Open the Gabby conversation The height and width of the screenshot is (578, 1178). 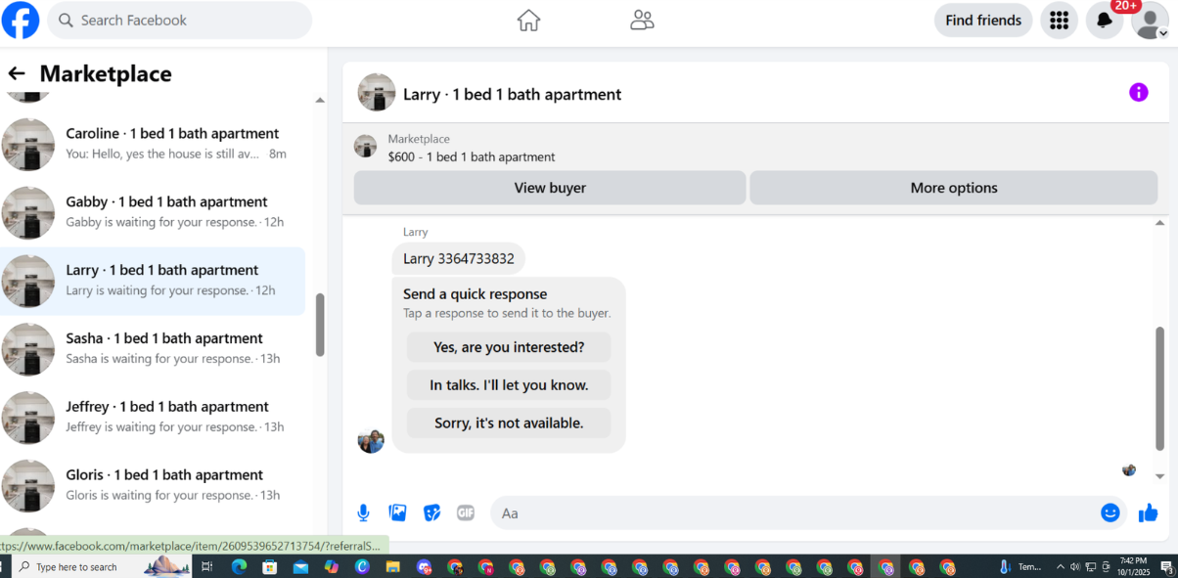[153, 212]
